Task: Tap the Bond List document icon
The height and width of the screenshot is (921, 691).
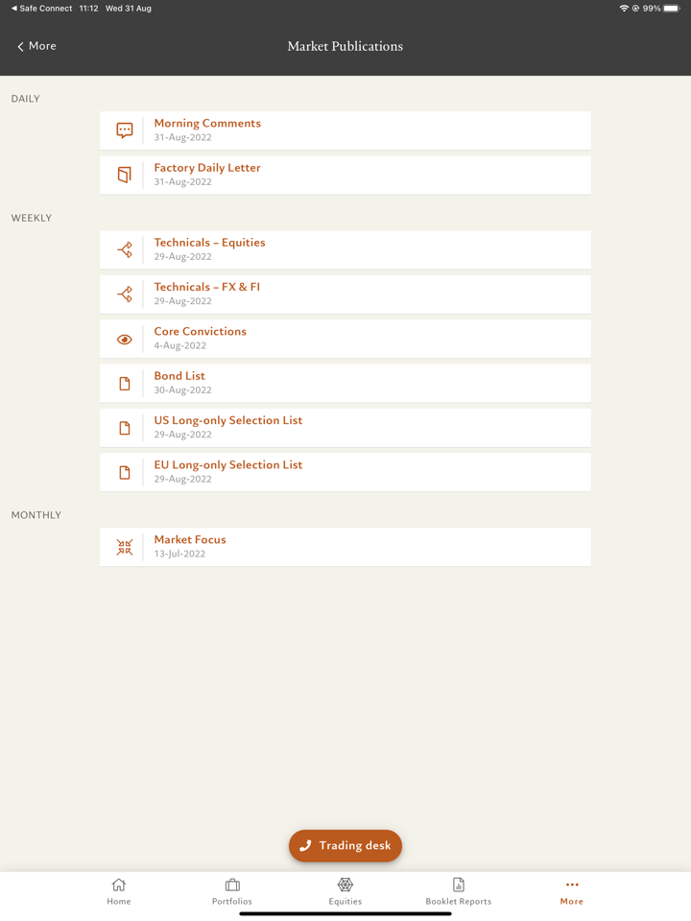Action: [x=125, y=383]
